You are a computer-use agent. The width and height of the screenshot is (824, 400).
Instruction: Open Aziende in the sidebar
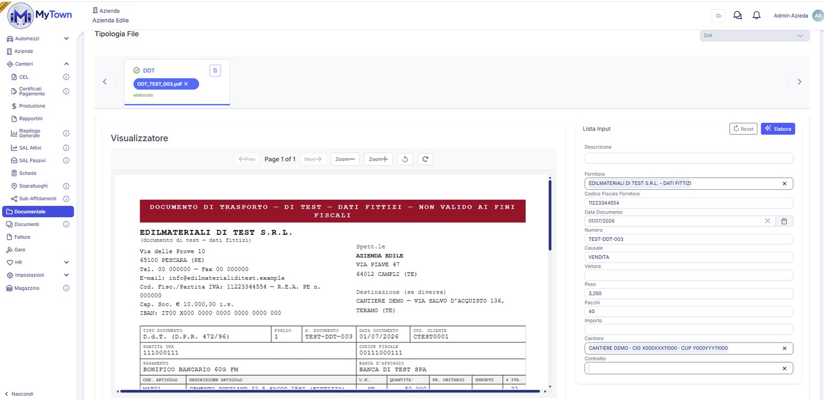[24, 51]
